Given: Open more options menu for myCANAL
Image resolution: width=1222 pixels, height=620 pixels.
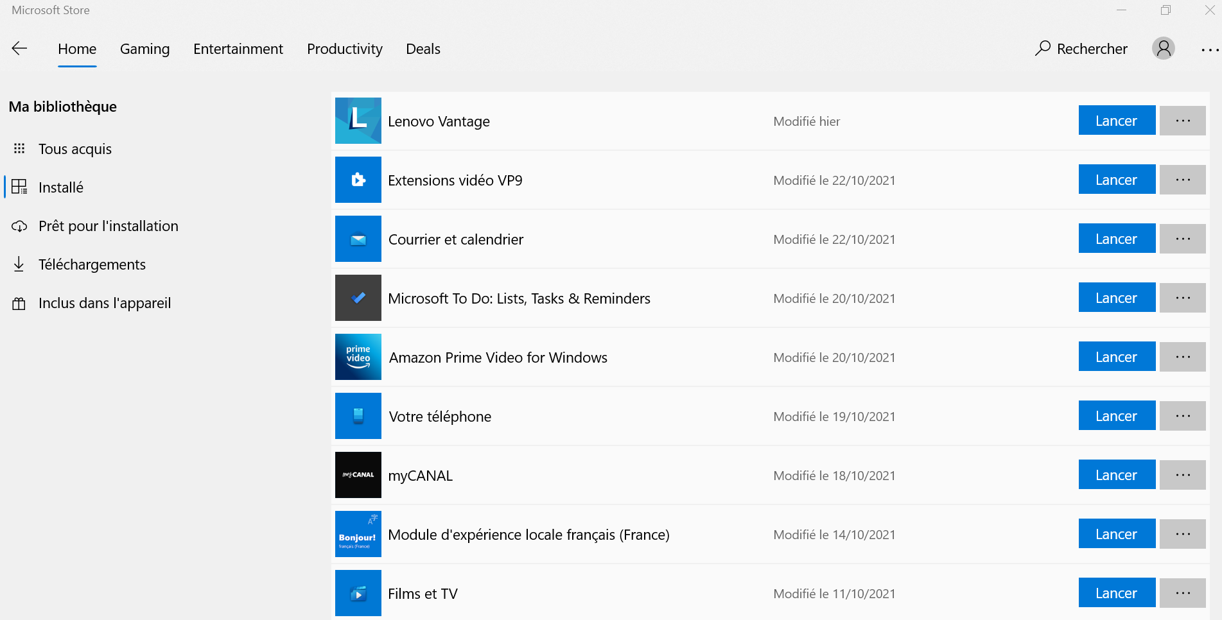Looking at the screenshot, I should click(1182, 475).
